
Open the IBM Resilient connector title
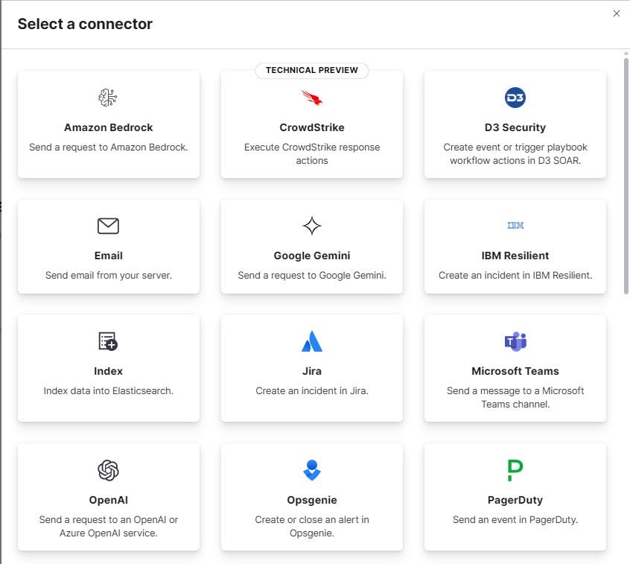point(515,256)
